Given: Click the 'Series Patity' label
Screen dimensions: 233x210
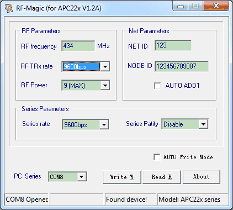Looking at the screenshot, I should coord(142,124).
